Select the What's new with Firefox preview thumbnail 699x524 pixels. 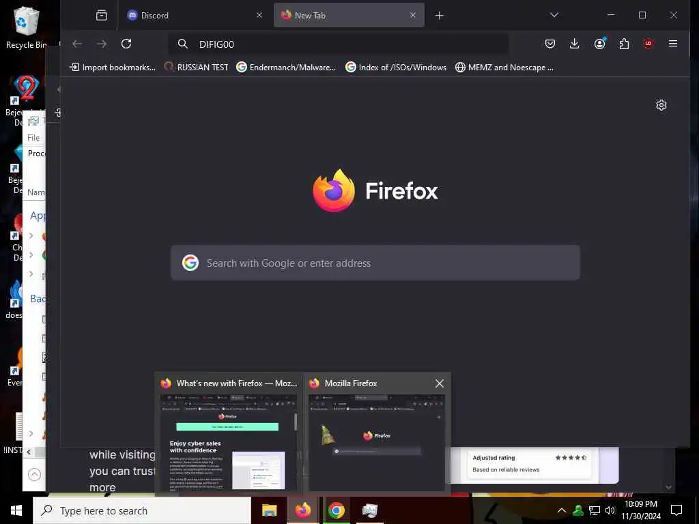(x=229, y=442)
